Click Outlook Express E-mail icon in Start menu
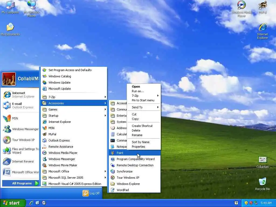Viewport: 276px width, 207px height. coord(7,105)
